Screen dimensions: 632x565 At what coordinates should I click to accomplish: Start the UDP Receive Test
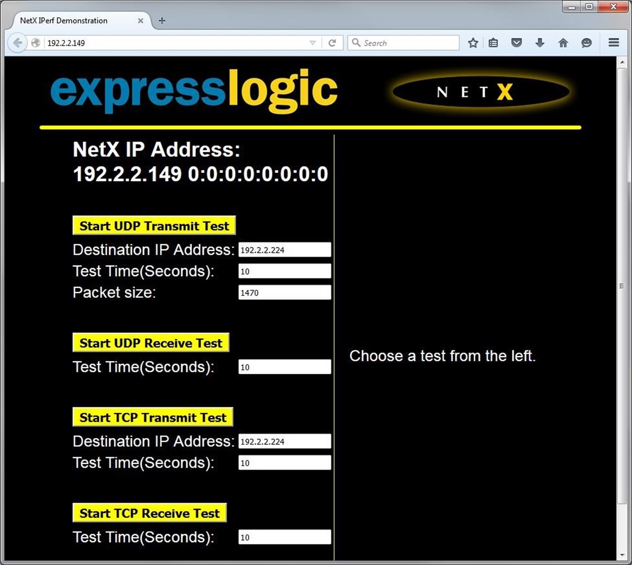[x=150, y=343]
